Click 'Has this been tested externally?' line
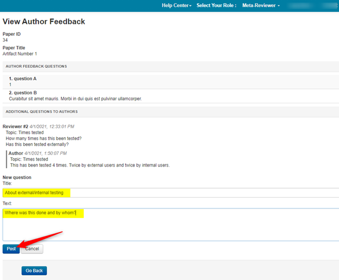339x280 pixels. coord(37,144)
